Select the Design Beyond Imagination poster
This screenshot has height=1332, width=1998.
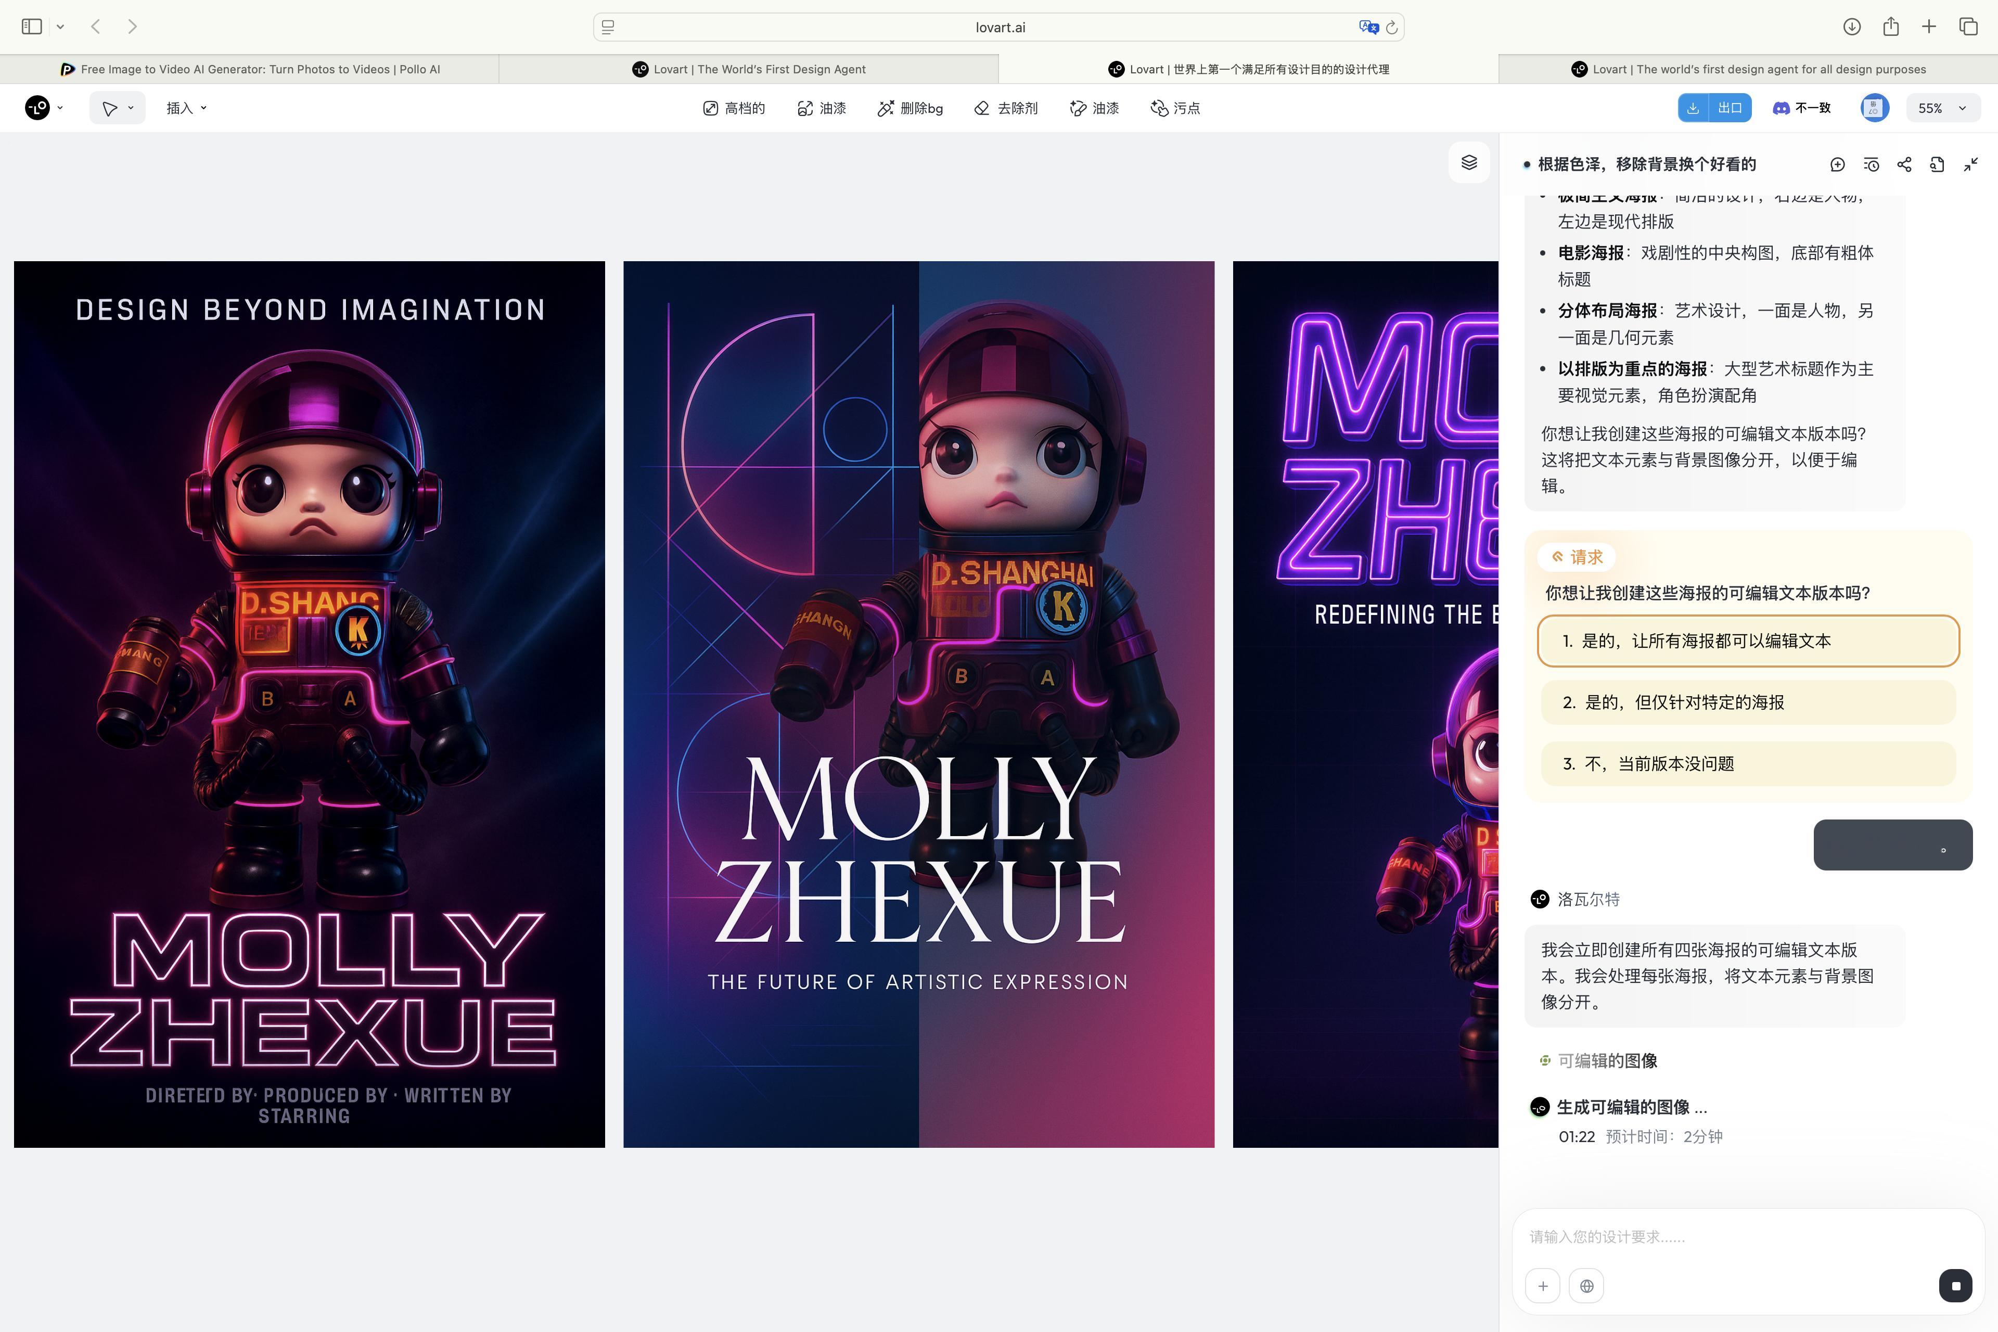click(309, 704)
